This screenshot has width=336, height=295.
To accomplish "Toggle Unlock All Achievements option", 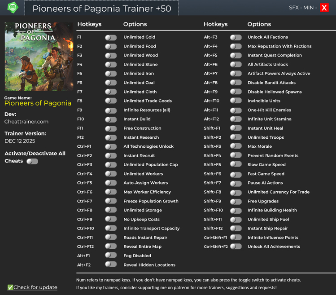I will tap(236, 247).
